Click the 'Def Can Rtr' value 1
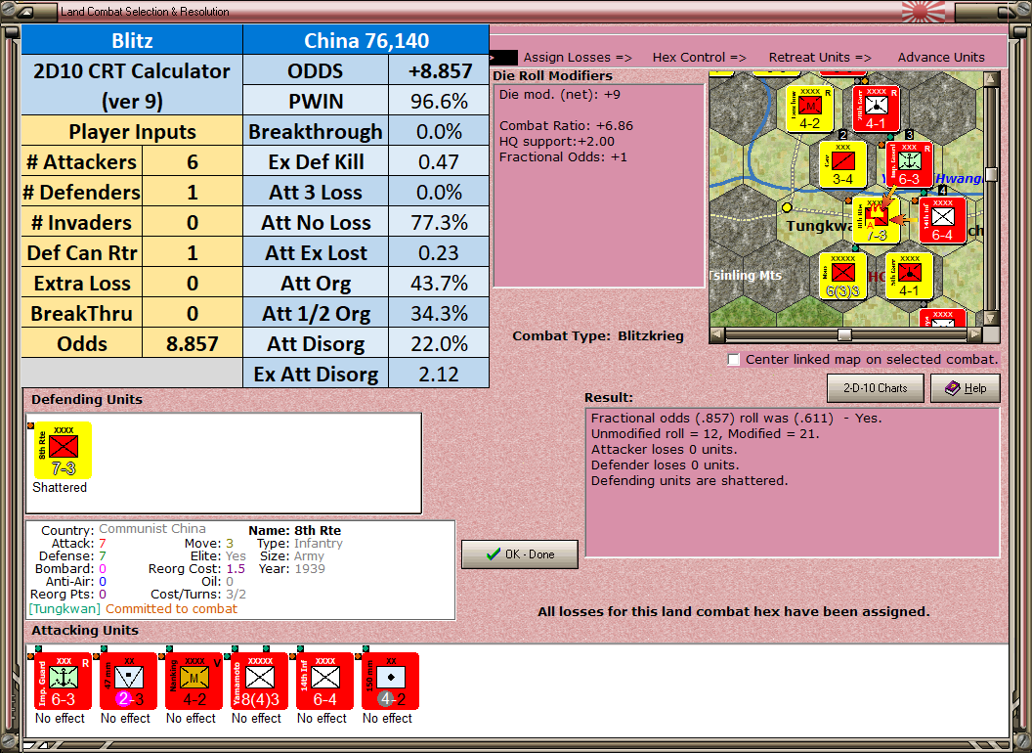Viewport: 1032px width, 753px height. [193, 253]
